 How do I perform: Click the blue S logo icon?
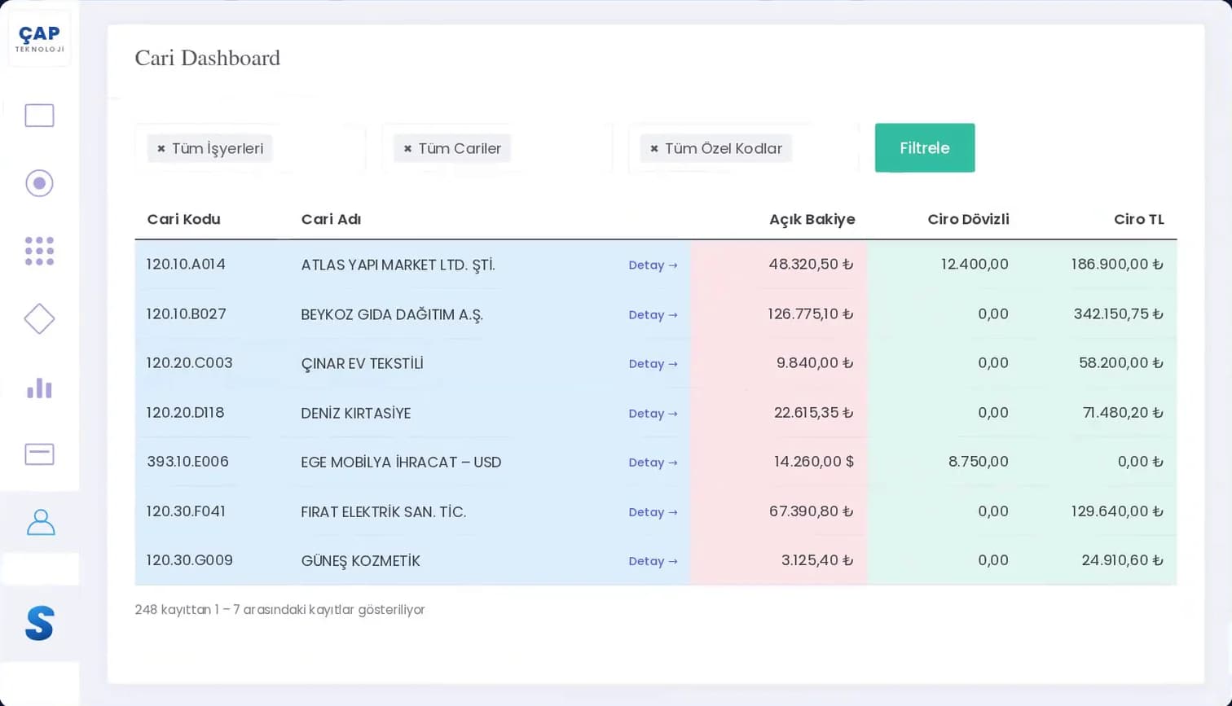[x=39, y=623]
